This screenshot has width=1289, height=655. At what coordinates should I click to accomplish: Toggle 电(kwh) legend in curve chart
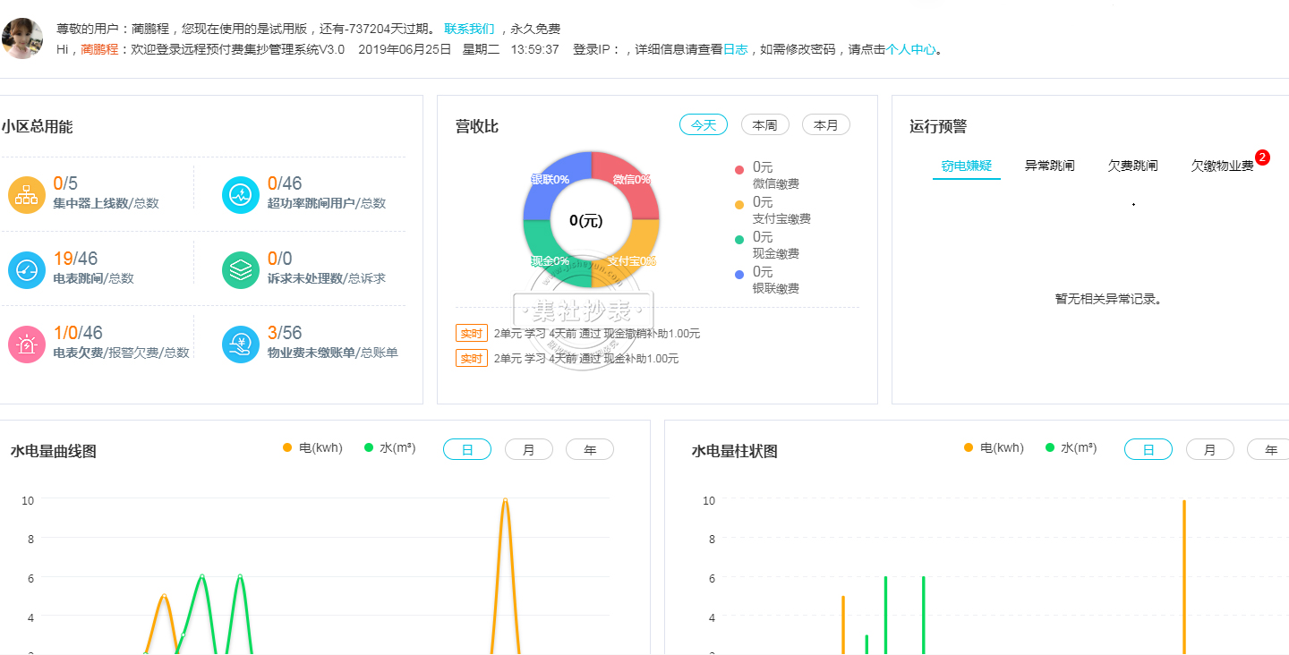312,448
